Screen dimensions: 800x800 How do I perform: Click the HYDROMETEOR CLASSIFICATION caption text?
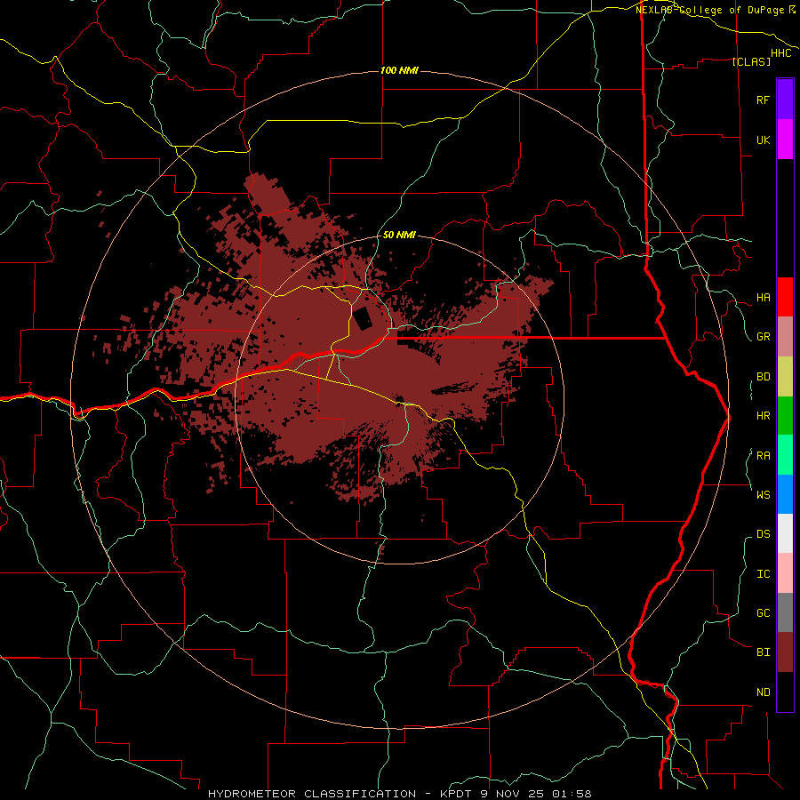(x=312, y=794)
